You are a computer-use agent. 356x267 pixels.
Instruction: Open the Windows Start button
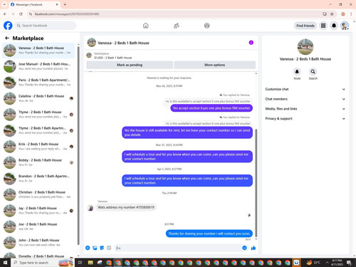(x=5, y=263)
